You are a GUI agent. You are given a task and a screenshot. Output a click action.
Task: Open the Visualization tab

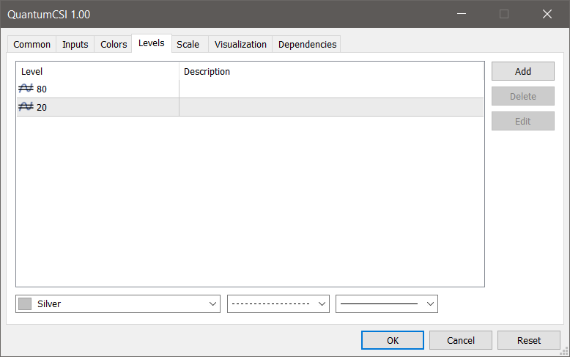[x=240, y=44]
